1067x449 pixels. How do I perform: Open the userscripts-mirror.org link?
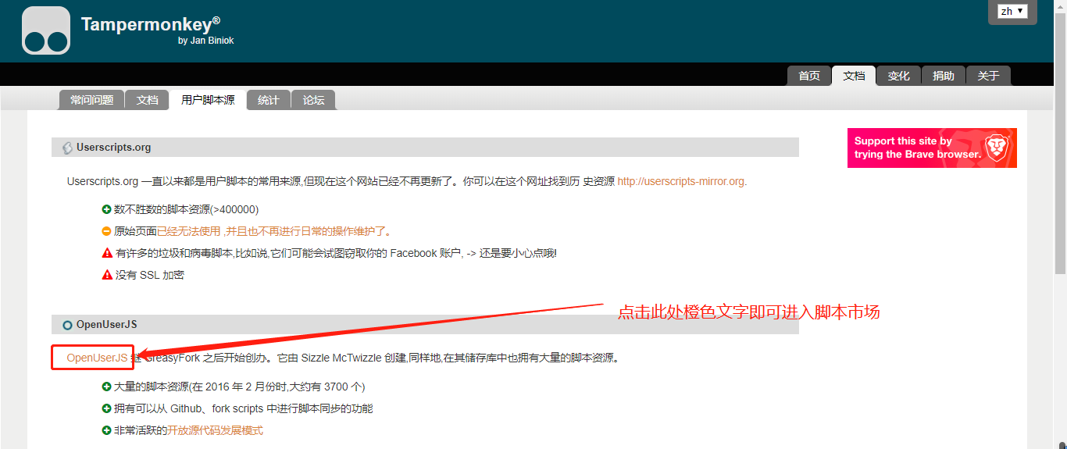682,181
